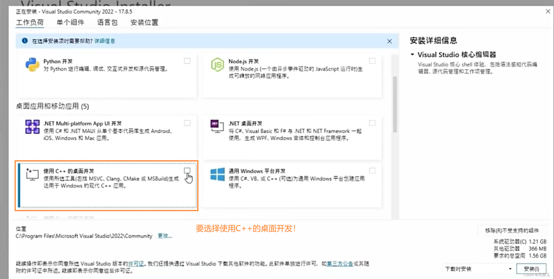Viewport: 554px width, 279px height.
Task: Open the 第三方公告 link
Action: point(340,264)
